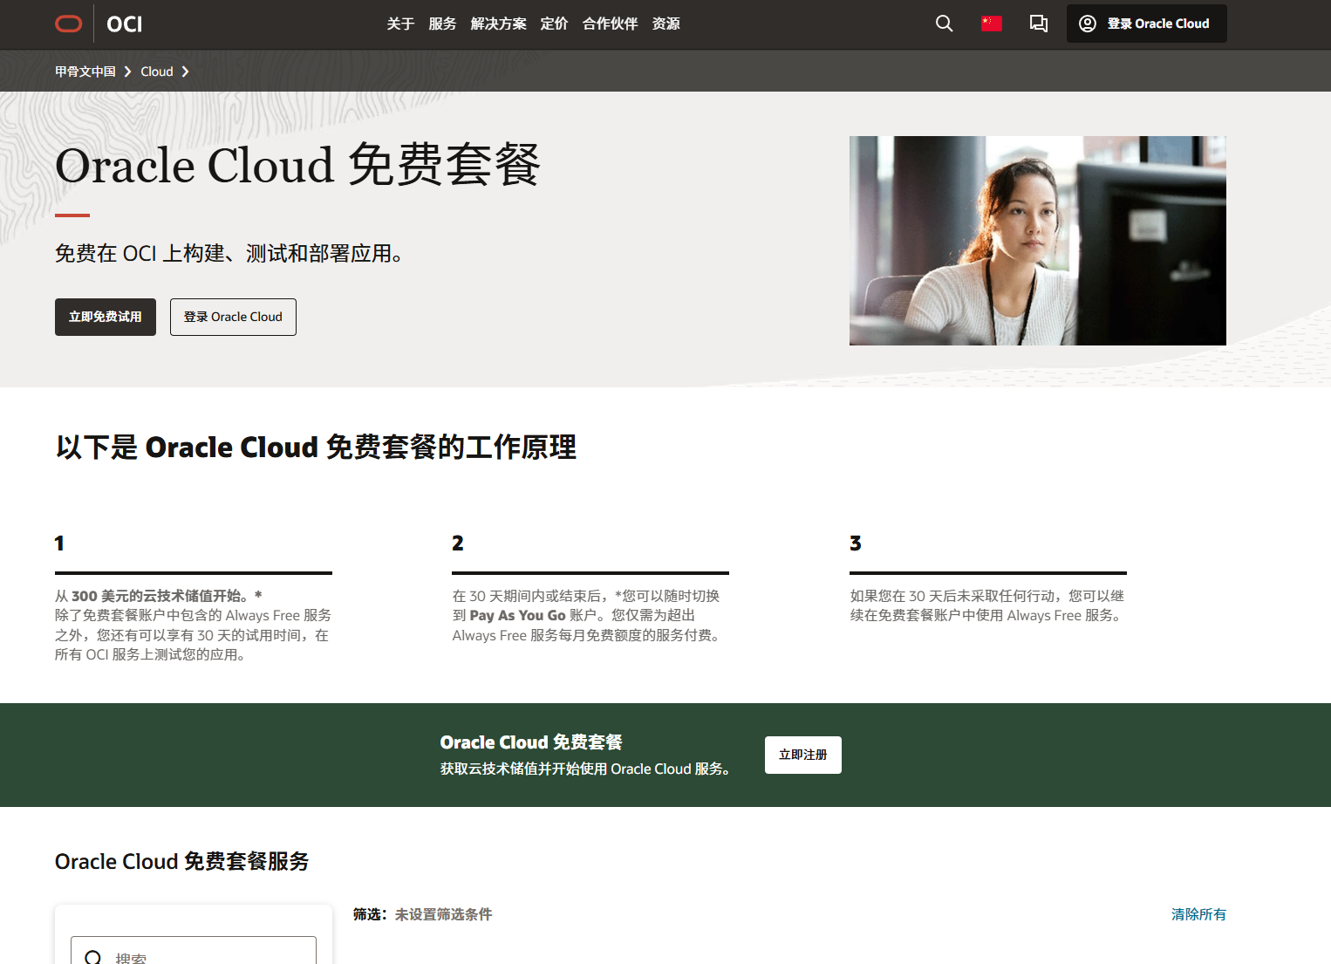Open the 资源 menu
Image resolution: width=1331 pixels, height=964 pixels.
(665, 24)
